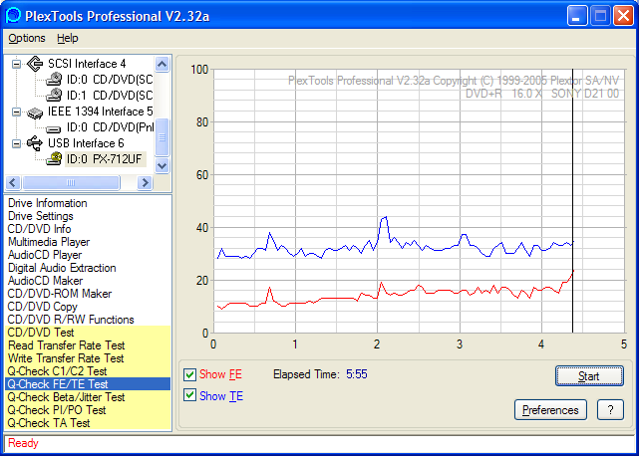
Task: Open CD/DVD Info
Action: (x=39, y=229)
